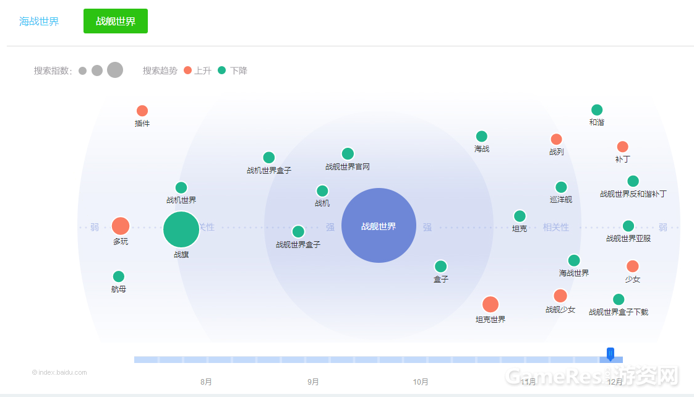Select the 战机 keyword dot
The image size is (694, 397).
(322, 190)
